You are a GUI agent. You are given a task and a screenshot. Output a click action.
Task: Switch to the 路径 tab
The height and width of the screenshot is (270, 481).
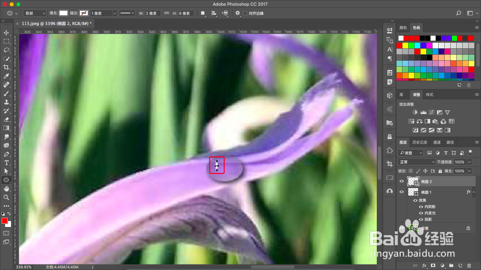tap(450, 142)
